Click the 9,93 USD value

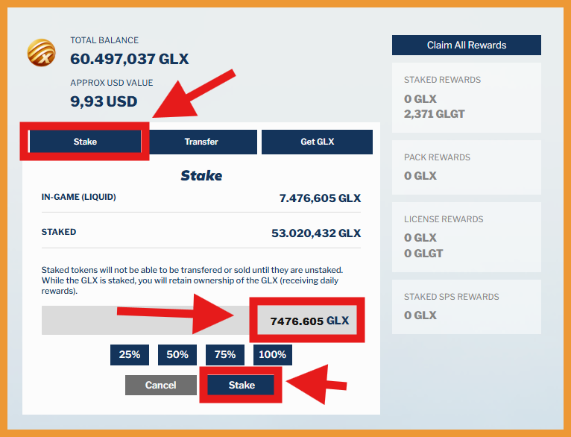pos(104,101)
